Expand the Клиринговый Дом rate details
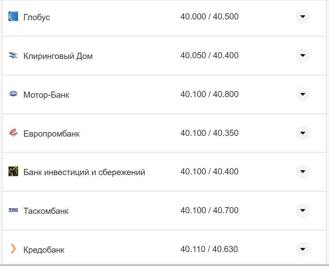Image resolution: width=329 pixels, height=266 pixels. click(x=302, y=55)
